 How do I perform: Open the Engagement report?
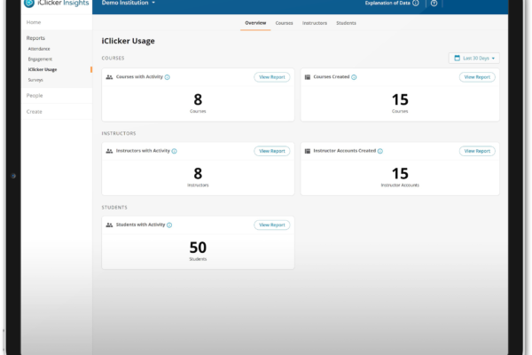click(x=40, y=59)
